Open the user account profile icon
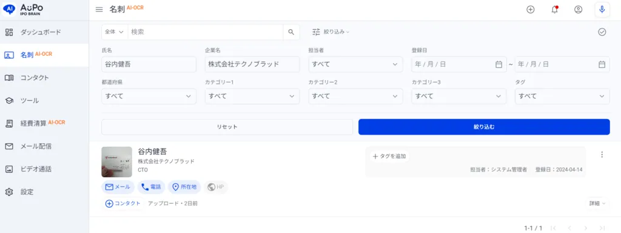The width and height of the screenshot is (621, 233). click(578, 10)
